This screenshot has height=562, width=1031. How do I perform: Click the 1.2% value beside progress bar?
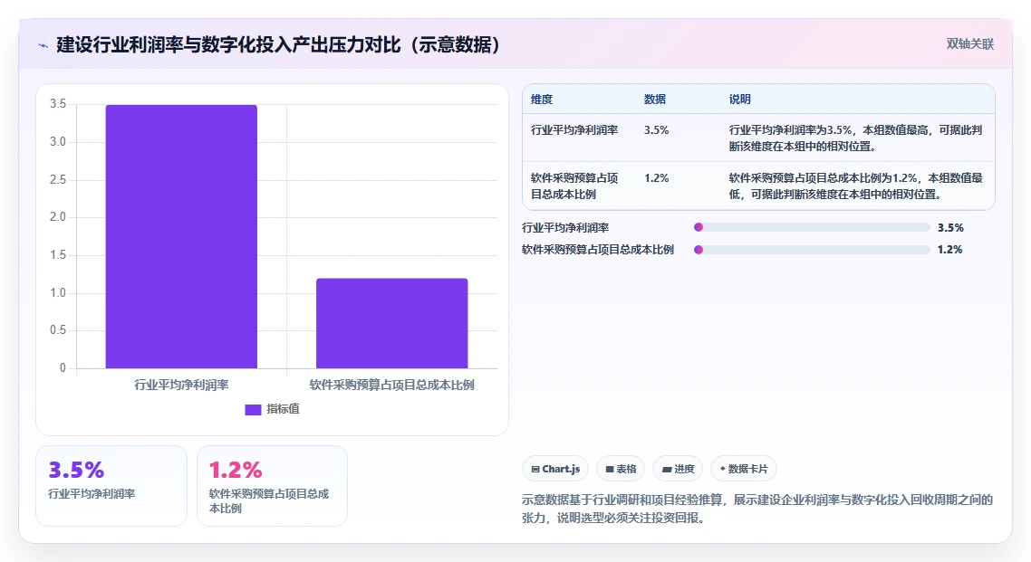pyautogui.click(x=950, y=250)
